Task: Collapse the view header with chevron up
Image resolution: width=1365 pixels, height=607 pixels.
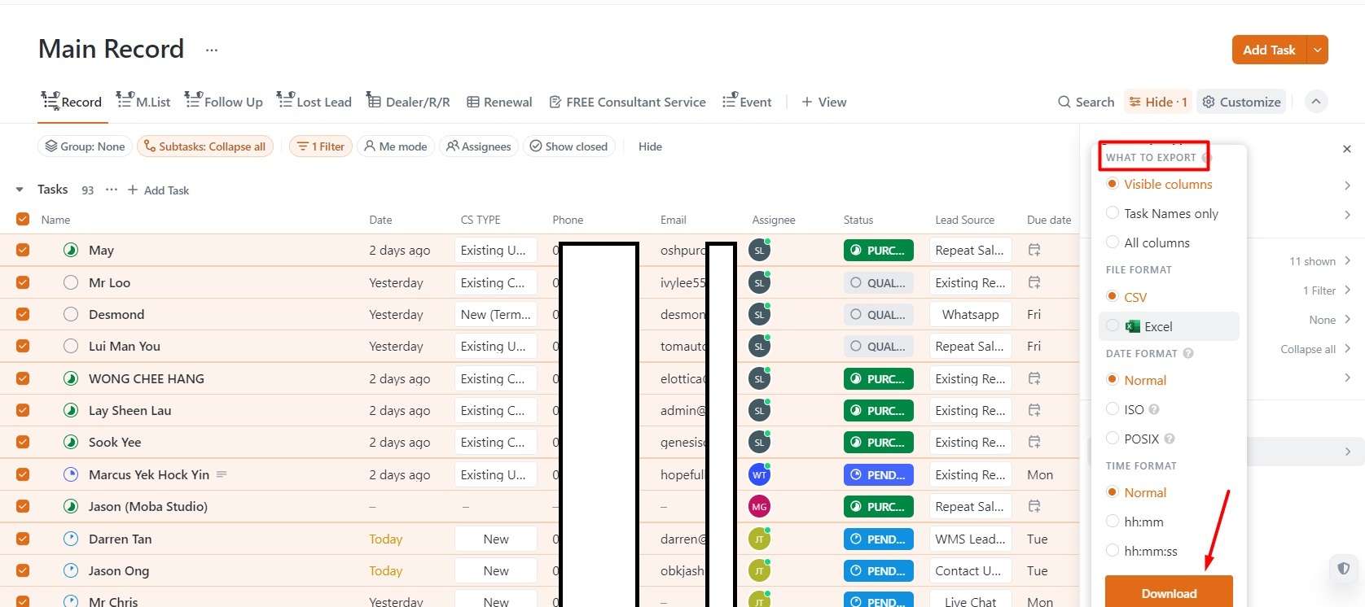Action: [x=1316, y=102]
